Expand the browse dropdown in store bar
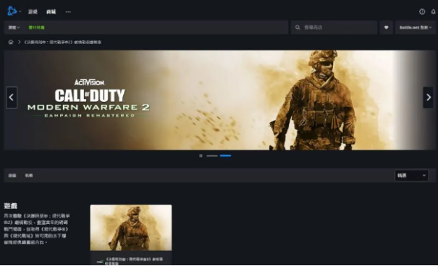The width and height of the screenshot is (438, 266). (x=14, y=27)
